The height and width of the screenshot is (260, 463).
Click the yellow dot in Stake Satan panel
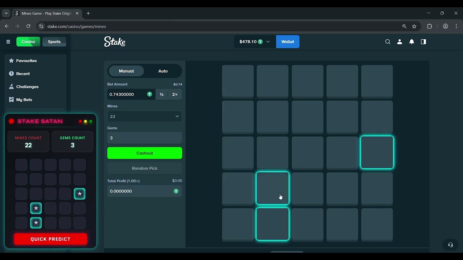[x=85, y=121]
